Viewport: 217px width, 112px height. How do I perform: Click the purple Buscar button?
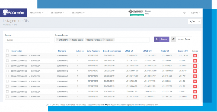162,39
